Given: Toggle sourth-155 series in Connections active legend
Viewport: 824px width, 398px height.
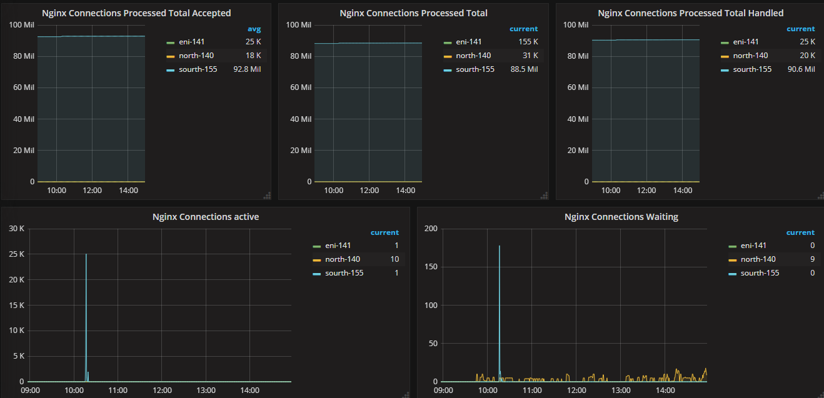Looking at the screenshot, I should (344, 273).
